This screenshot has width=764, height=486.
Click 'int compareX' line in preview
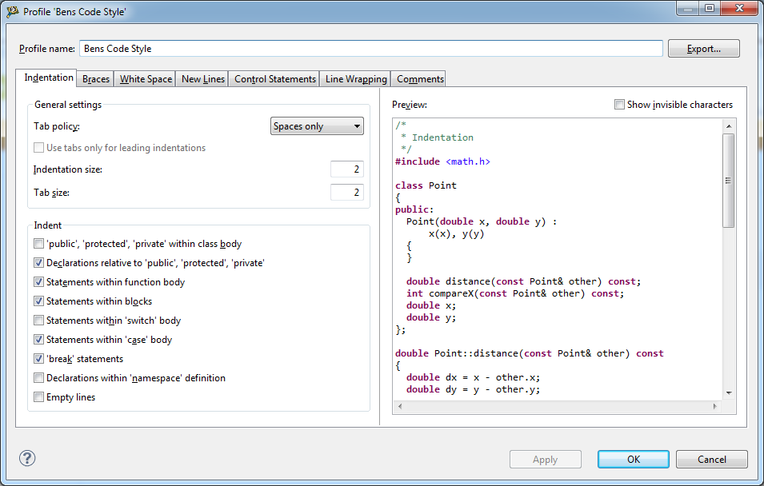point(515,293)
